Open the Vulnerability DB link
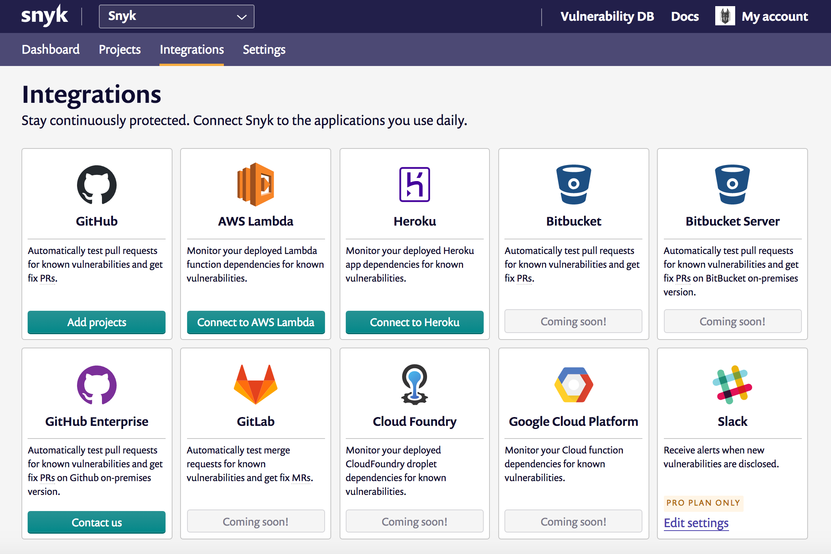The height and width of the screenshot is (554, 831). (x=607, y=16)
